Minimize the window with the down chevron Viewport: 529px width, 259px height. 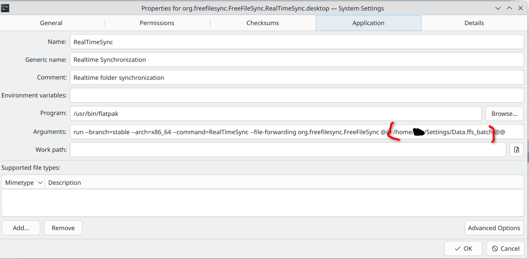click(x=498, y=8)
